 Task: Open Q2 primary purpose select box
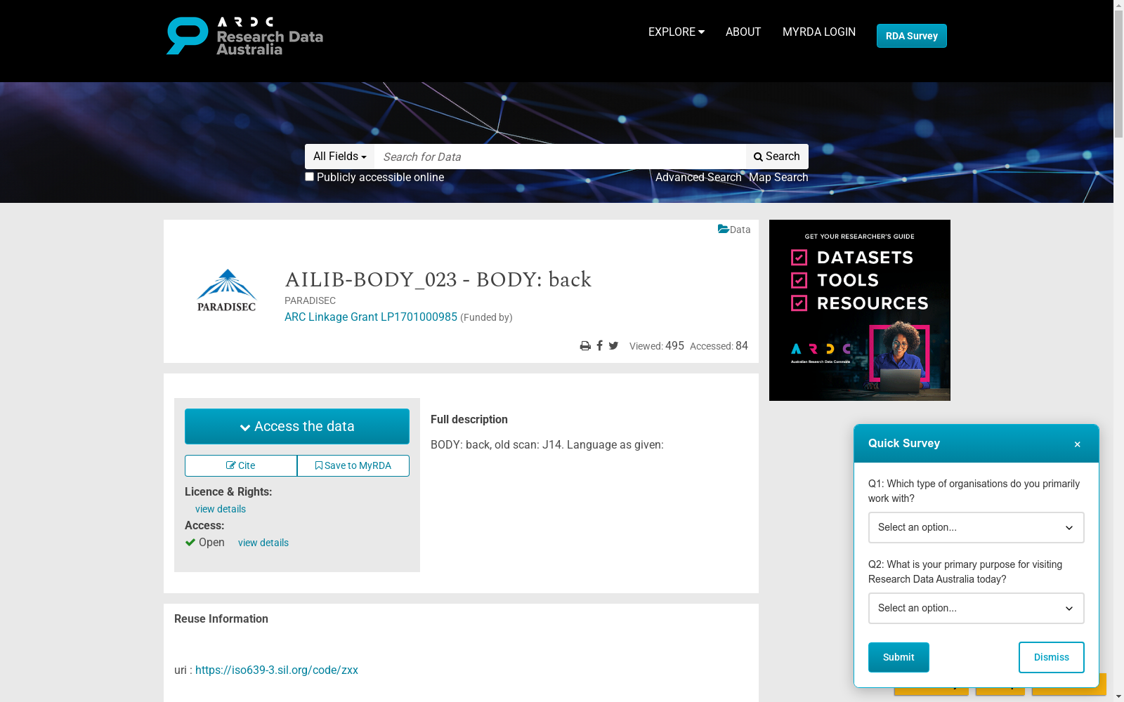976,608
